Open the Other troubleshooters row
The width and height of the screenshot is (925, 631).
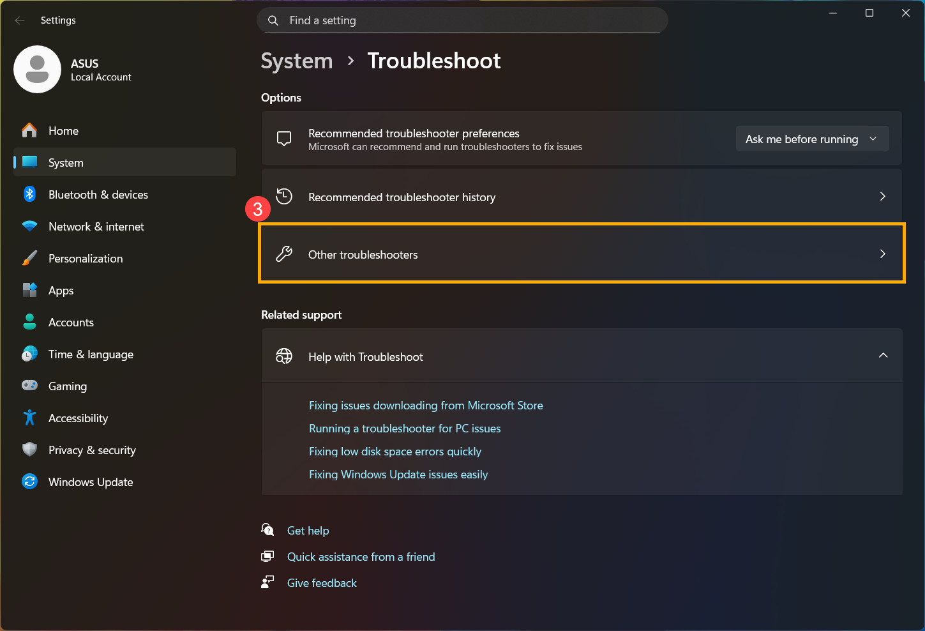(x=582, y=254)
